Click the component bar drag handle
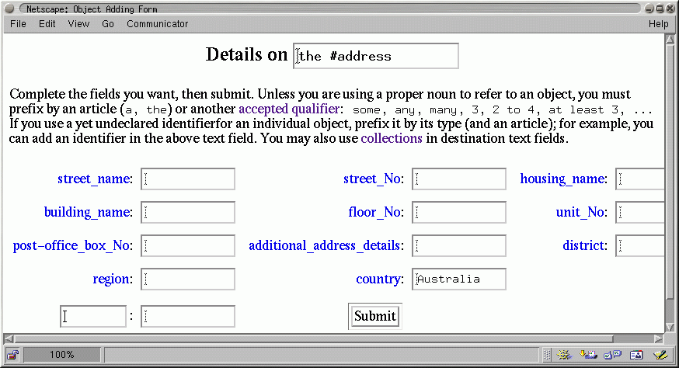This screenshot has width=679, height=368. [x=547, y=355]
